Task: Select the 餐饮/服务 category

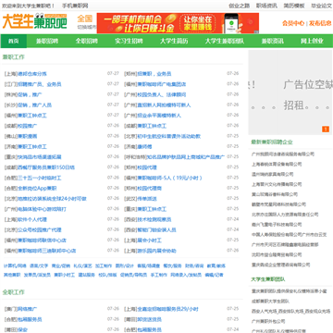Action: pos(172,265)
